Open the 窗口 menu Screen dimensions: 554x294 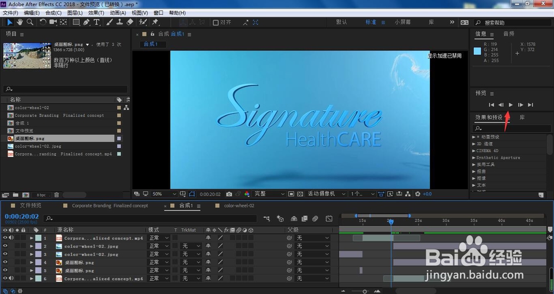pyautogui.click(x=158, y=13)
